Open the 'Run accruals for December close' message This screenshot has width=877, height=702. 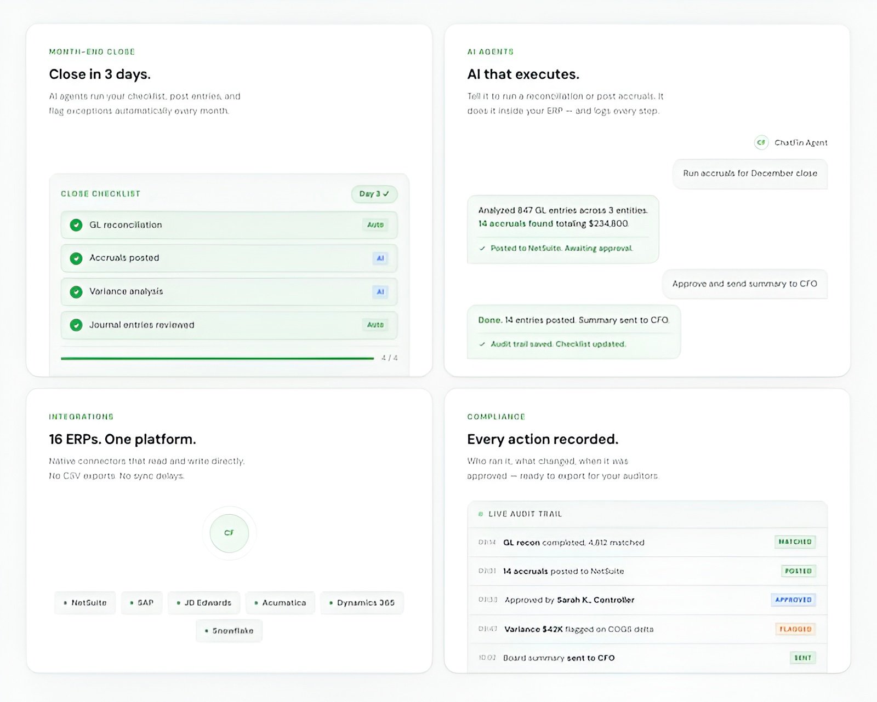pyautogui.click(x=749, y=174)
